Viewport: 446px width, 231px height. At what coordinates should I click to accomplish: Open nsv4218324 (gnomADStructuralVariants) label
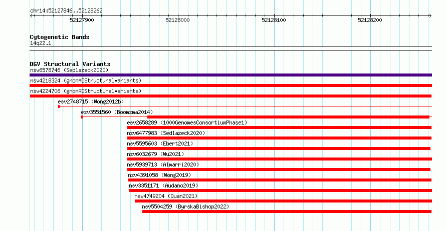pyautogui.click(x=86, y=80)
